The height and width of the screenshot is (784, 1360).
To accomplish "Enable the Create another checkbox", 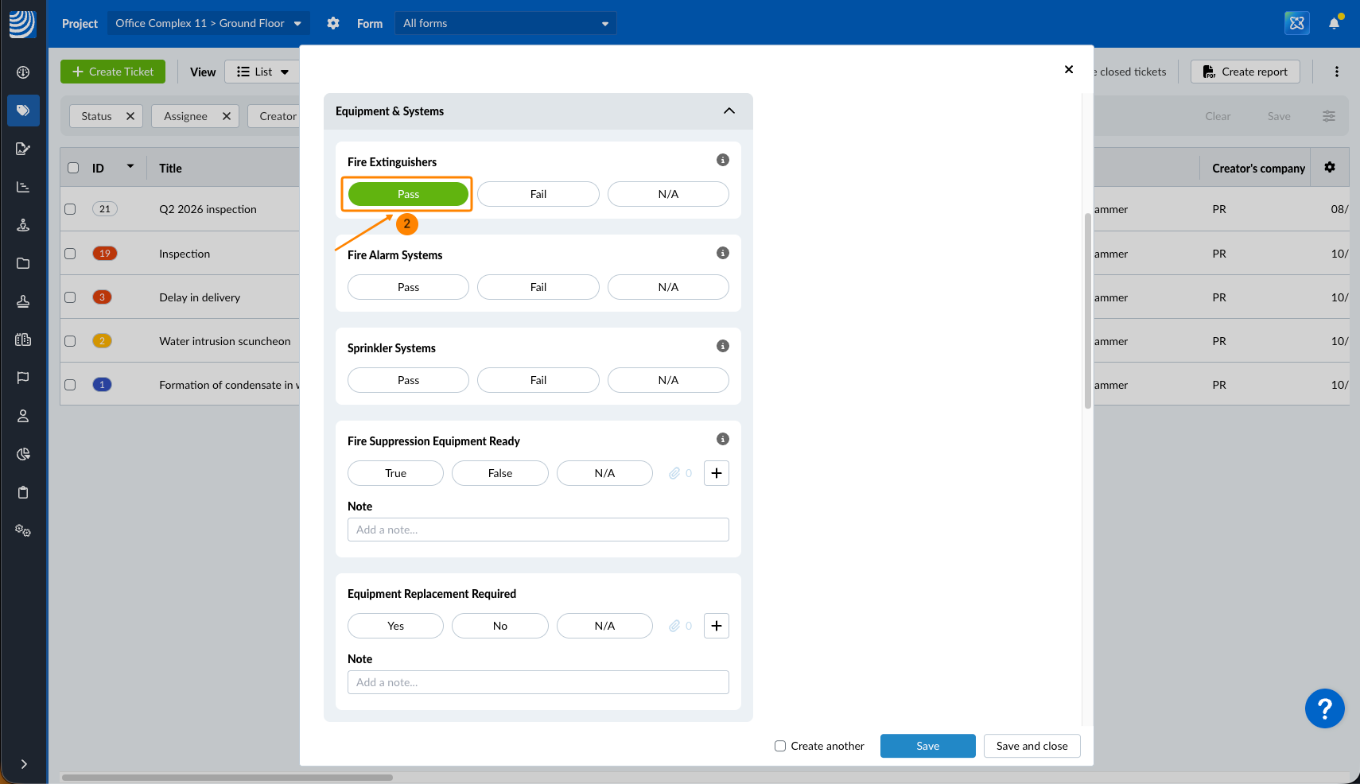I will pyautogui.click(x=780, y=746).
